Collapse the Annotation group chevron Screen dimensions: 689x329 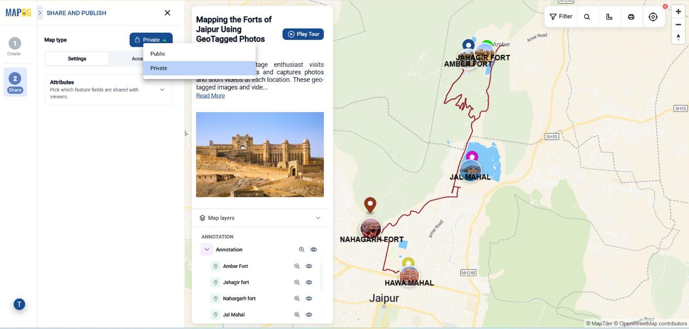[x=207, y=250]
